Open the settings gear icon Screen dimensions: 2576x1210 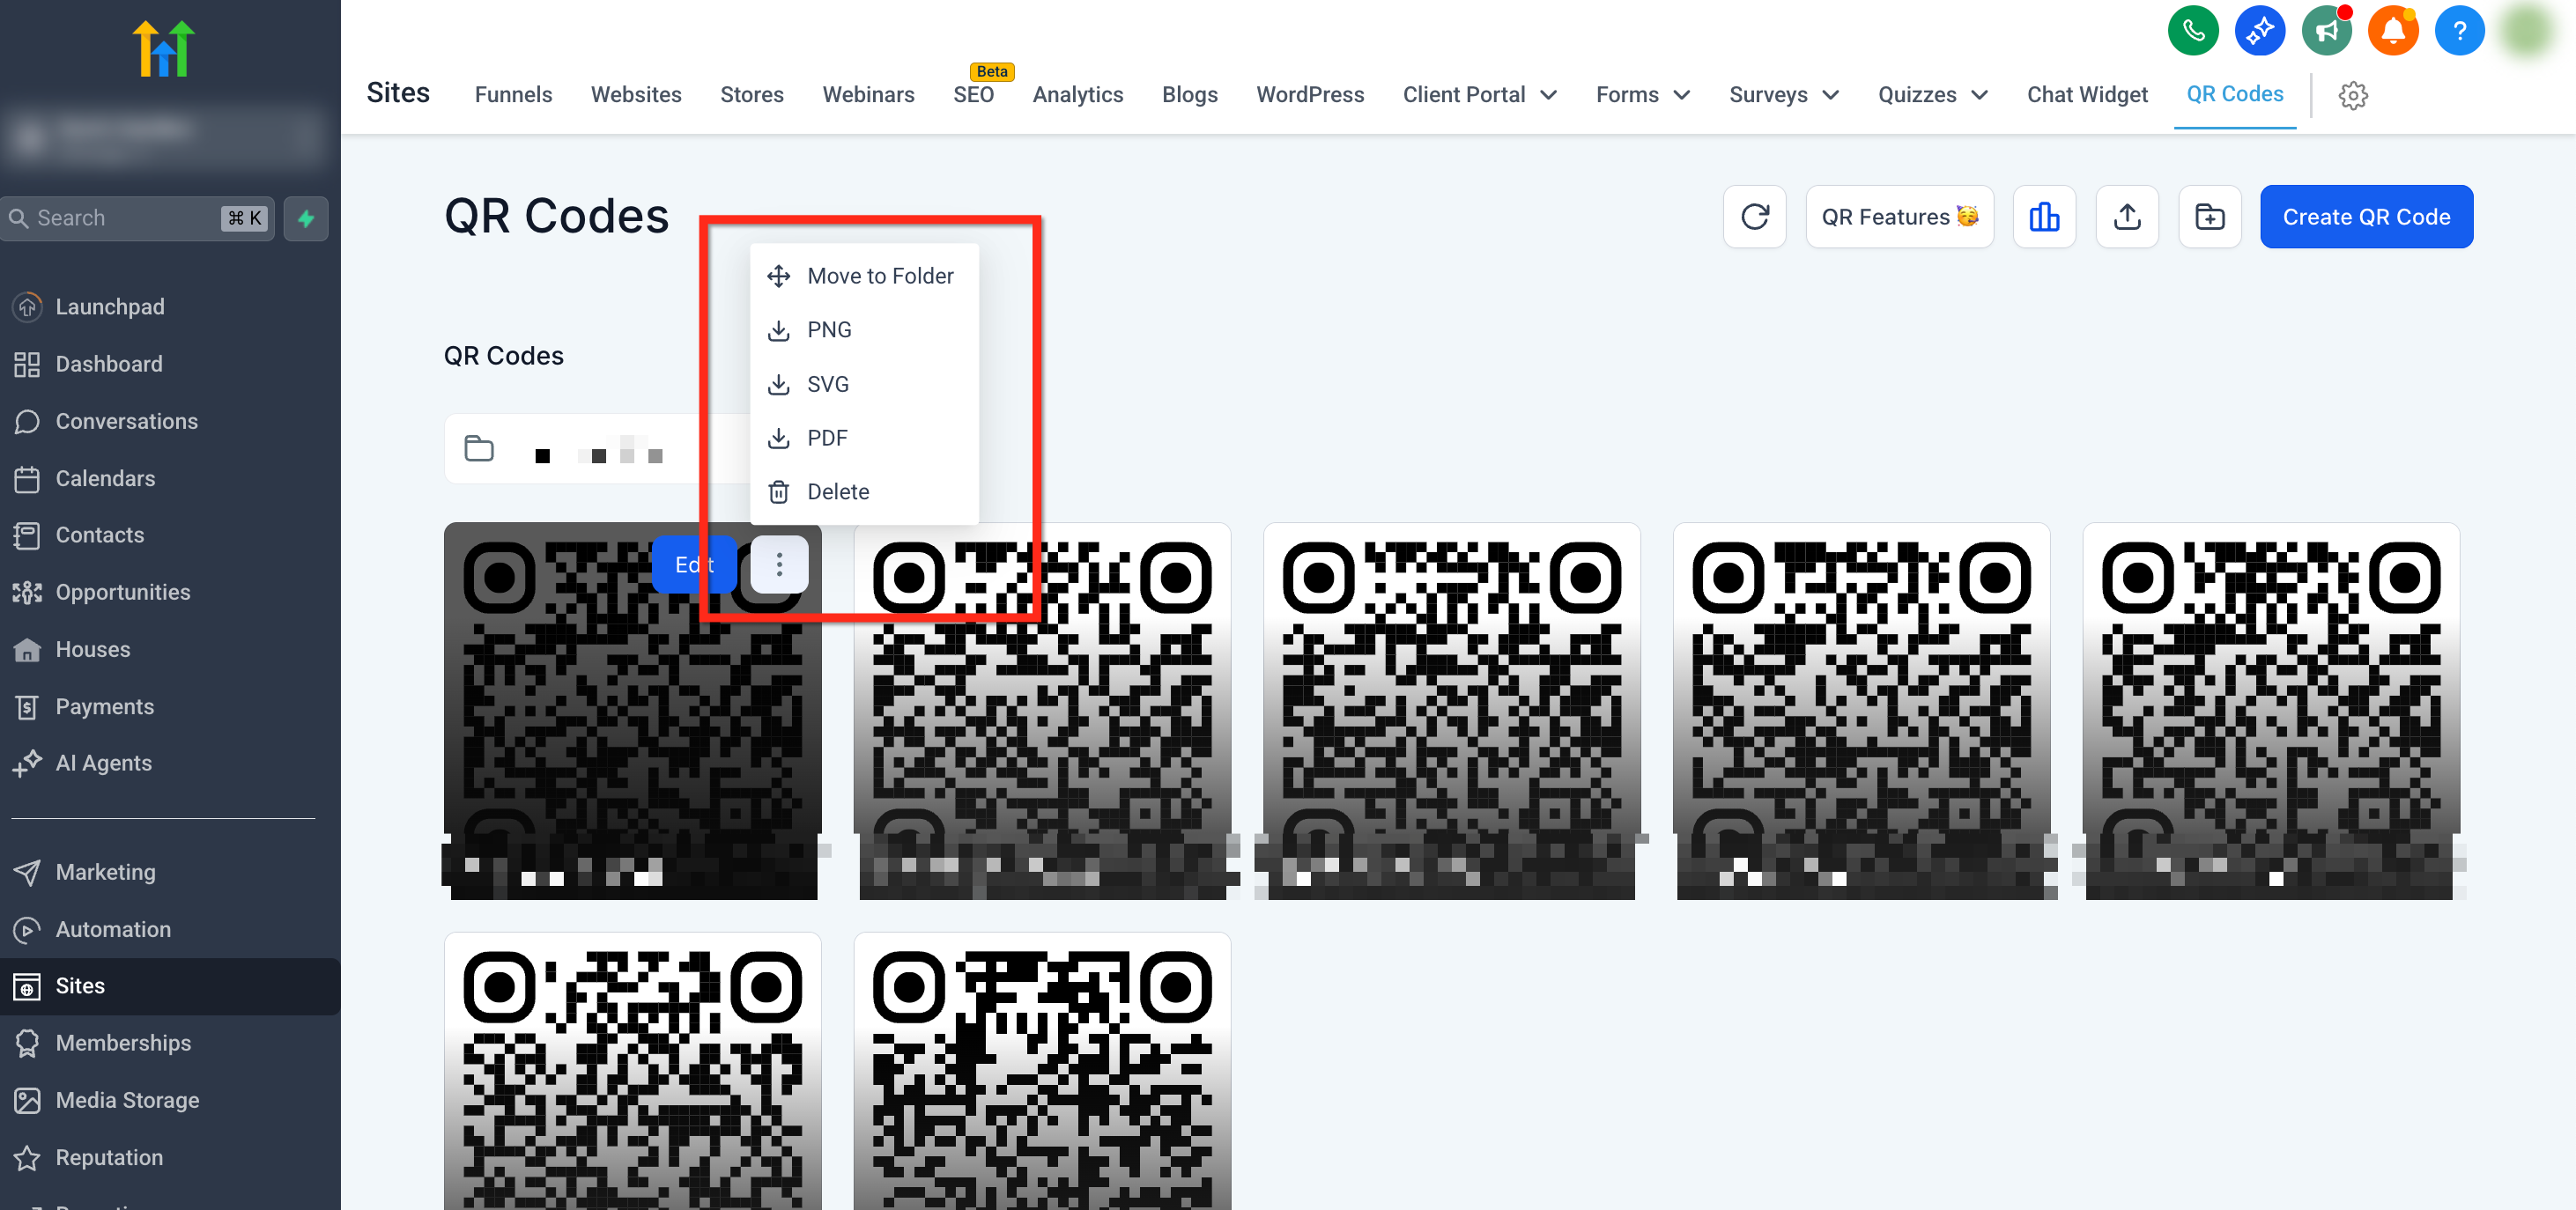pos(2353,95)
